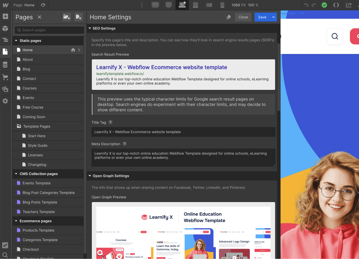Open the Navigator panel

[5, 40]
